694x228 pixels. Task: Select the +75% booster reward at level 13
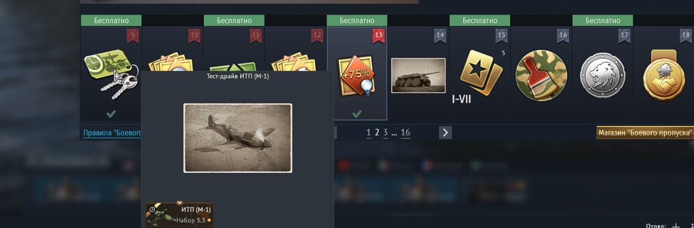click(x=356, y=73)
